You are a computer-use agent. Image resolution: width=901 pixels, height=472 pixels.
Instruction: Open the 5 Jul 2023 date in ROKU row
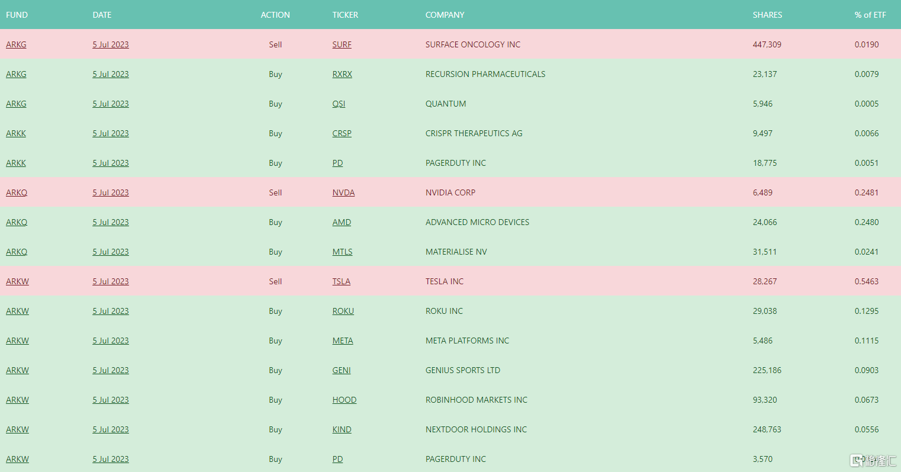tap(111, 311)
